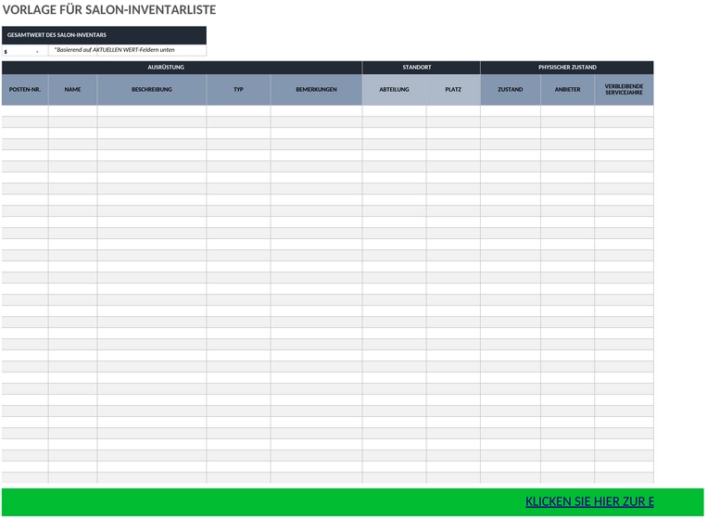The image size is (707, 518).
Task: Select the 'TYP' column header
Action: pos(238,90)
